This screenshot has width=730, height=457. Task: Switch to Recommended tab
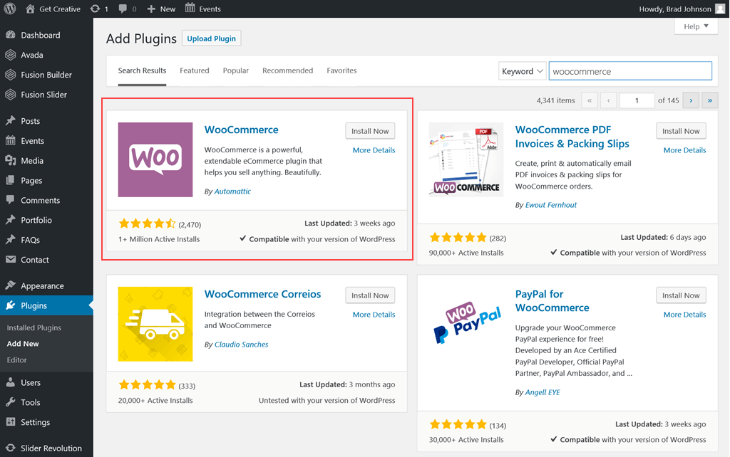coord(288,70)
